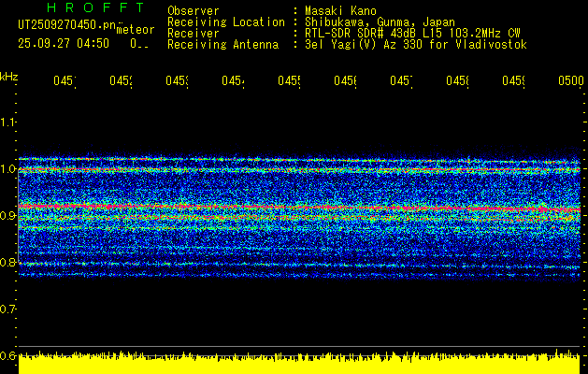Click the 0.9 frequency axis label
The width and height of the screenshot is (588, 374).
[x=7, y=216]
